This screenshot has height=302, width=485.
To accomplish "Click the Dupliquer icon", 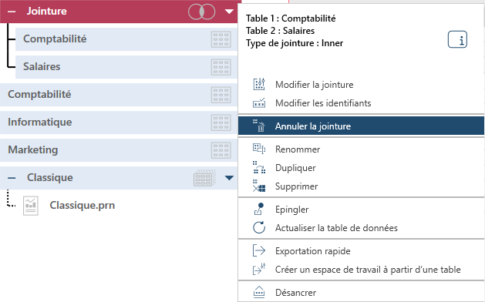I will (x=259, y=167).
